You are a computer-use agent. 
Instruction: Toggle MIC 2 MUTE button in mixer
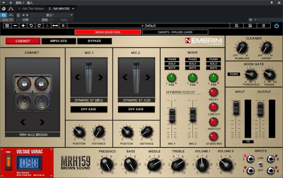point(193,68)
